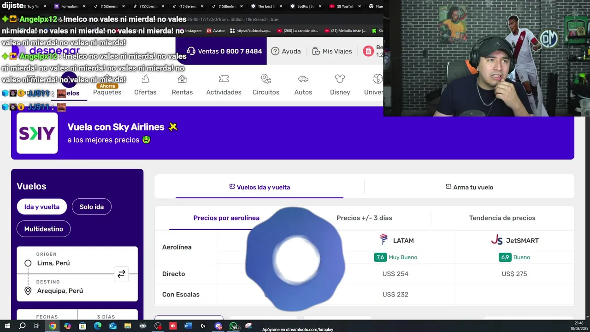Open Aviator bookmark
590x332 pixels.
pos(216,31)
